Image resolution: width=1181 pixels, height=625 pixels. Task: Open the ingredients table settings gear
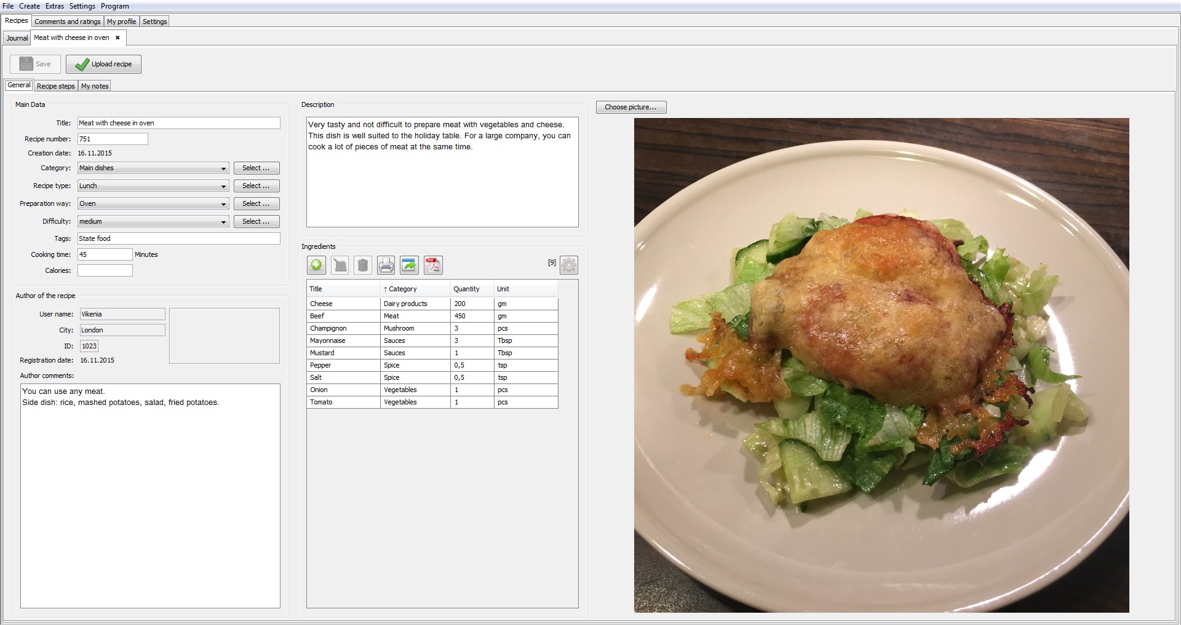coord(568,265)
